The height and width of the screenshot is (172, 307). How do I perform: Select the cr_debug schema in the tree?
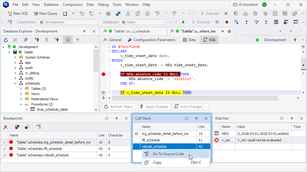32,73
